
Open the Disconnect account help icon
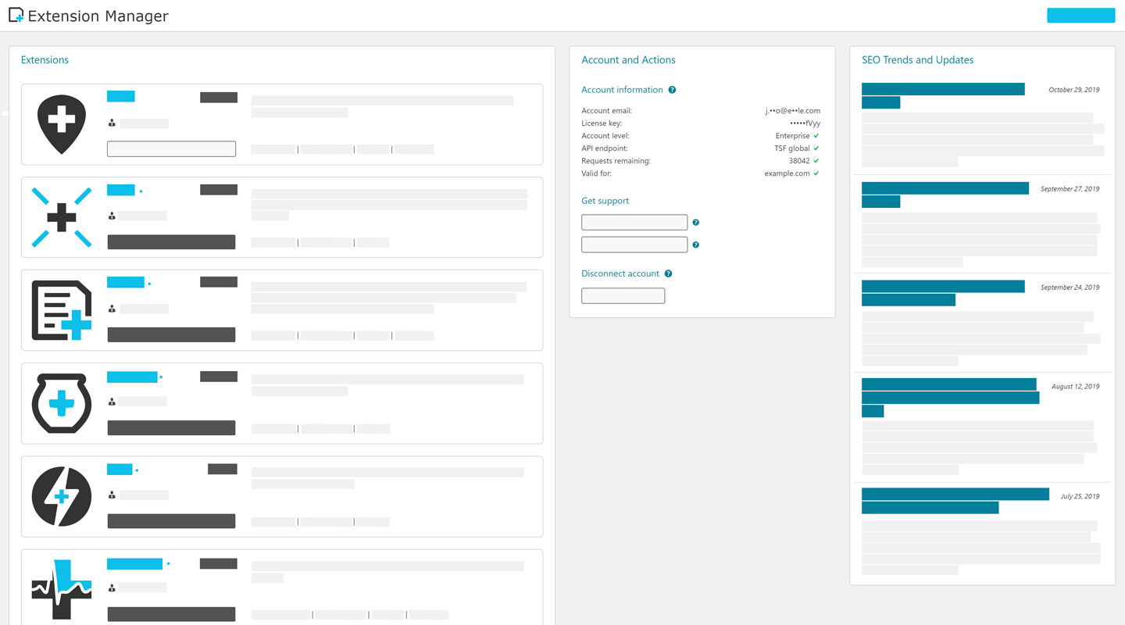click(668, 274)
